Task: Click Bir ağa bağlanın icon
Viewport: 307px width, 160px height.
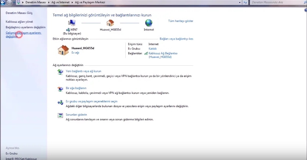Action: pyautogui.click(x=60, y=89)
